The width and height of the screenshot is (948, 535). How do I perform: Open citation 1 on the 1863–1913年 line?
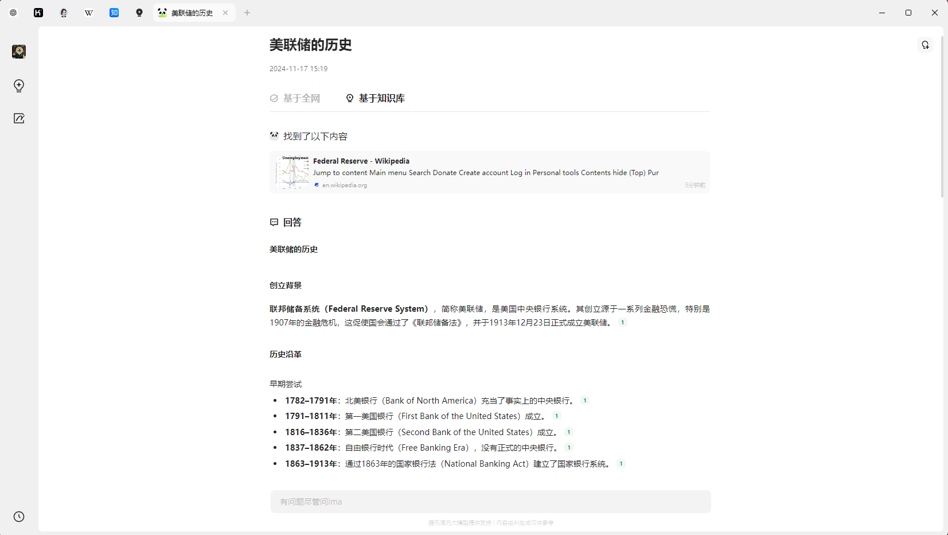pos(621,464)
